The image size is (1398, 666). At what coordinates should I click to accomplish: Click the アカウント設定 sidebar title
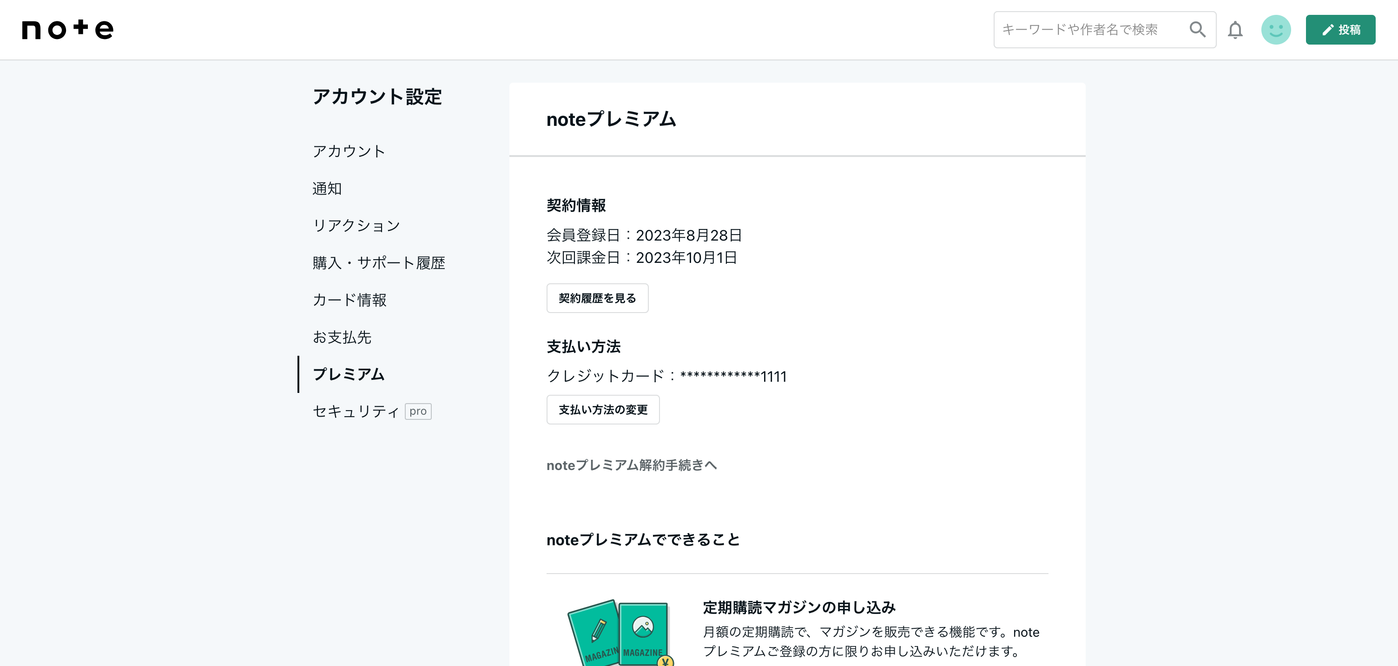pos(377,97)
